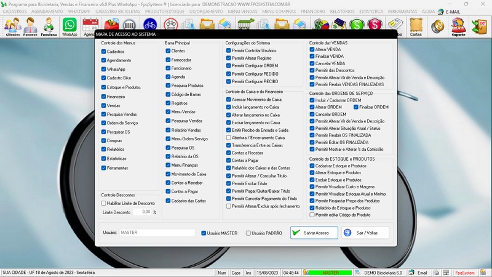
Task: Toggle Permitir Excluir Título checkbox
Action: pyautogui.click(x=228, y=183)
